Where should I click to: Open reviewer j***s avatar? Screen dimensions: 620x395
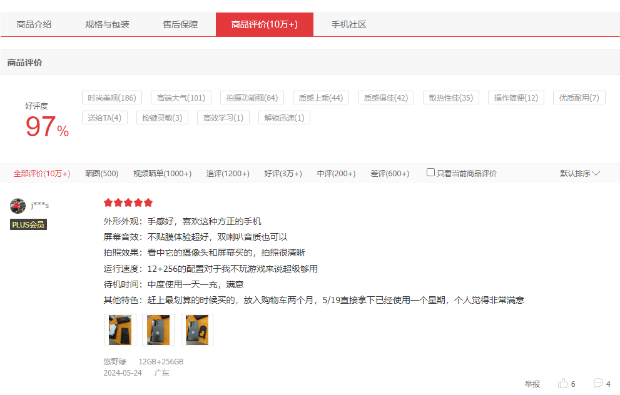[x=18, y=206]
